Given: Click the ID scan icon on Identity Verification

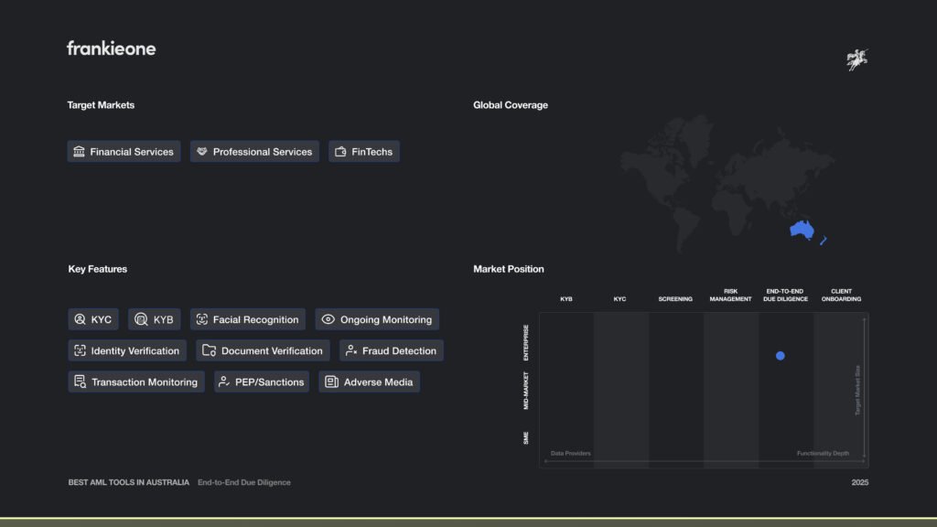Looking at the screenshot, I should click(81, 350).
